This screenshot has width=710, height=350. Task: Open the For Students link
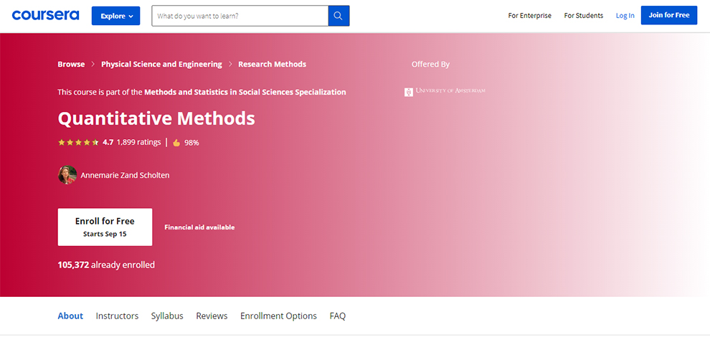pos(583,15)
